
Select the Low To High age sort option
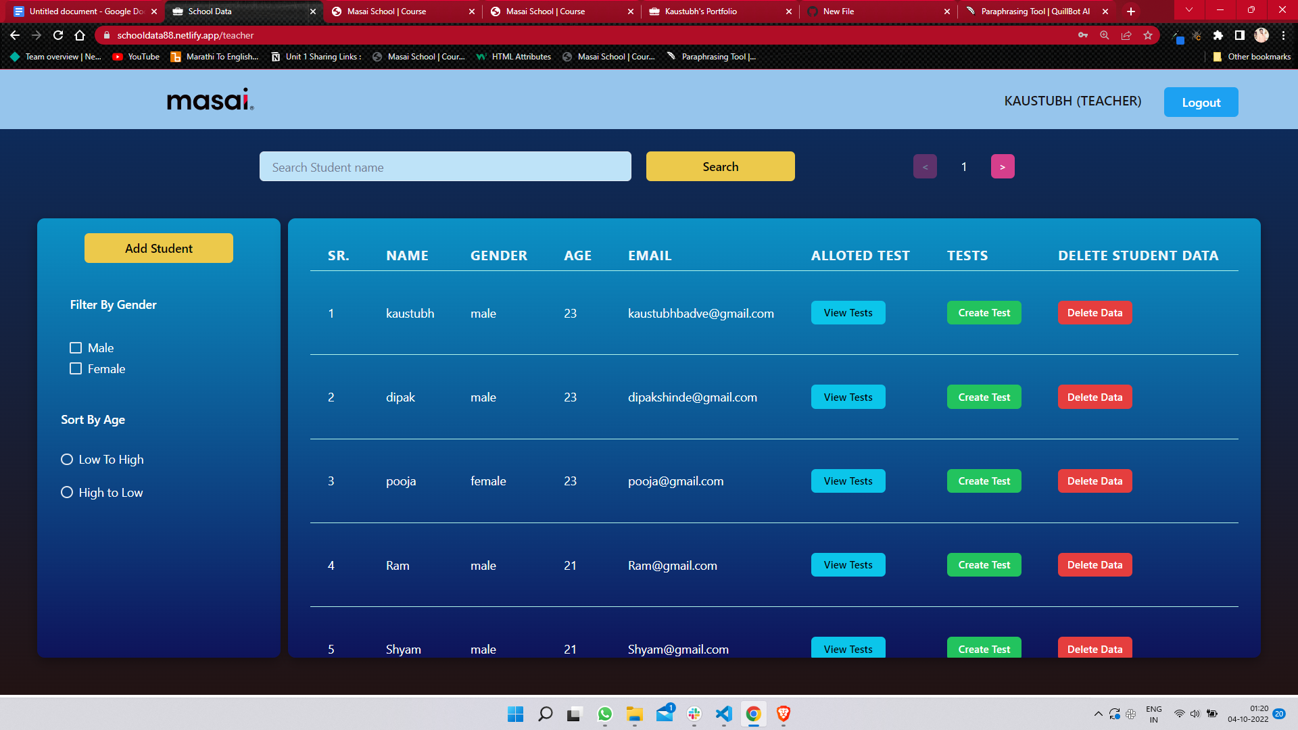66,459
